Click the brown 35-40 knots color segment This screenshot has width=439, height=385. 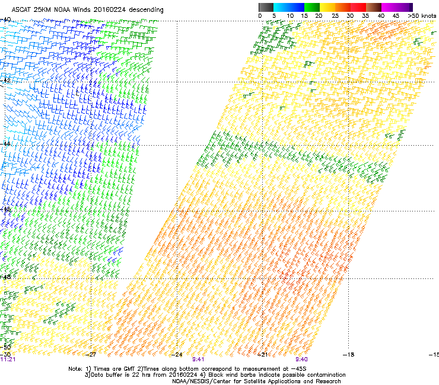(374, 7)
